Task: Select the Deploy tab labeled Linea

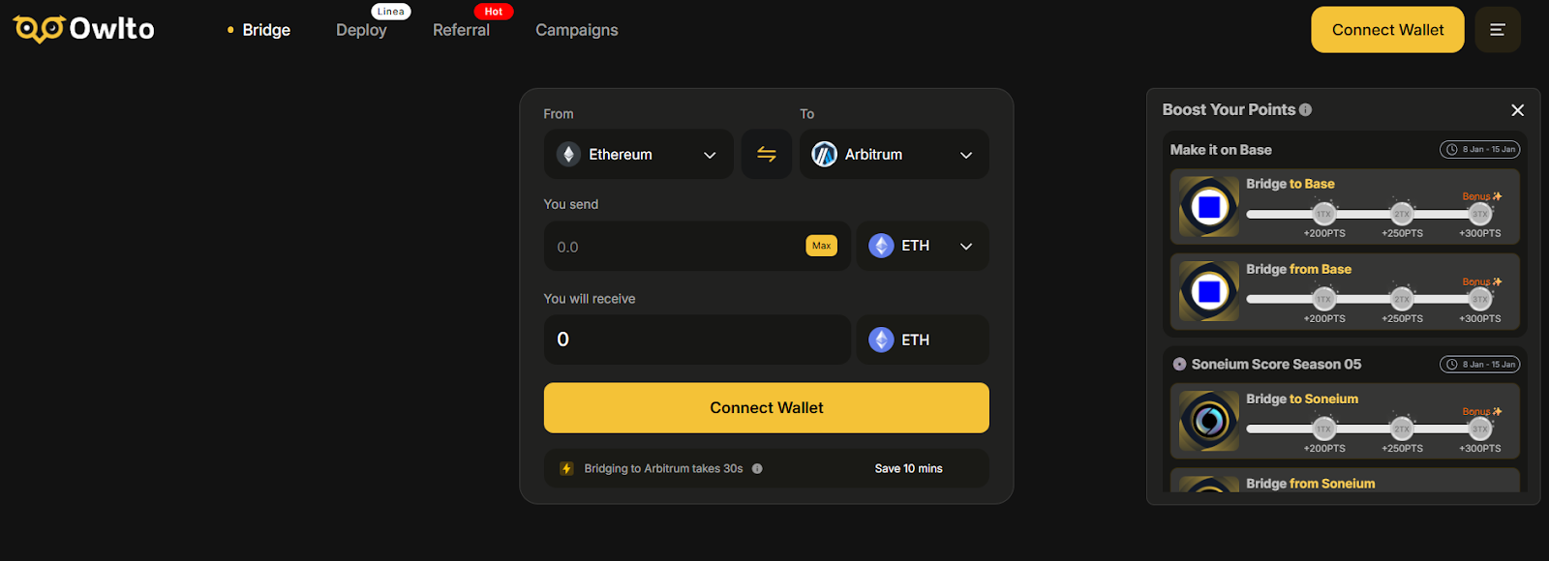Action: pos(360,30)
